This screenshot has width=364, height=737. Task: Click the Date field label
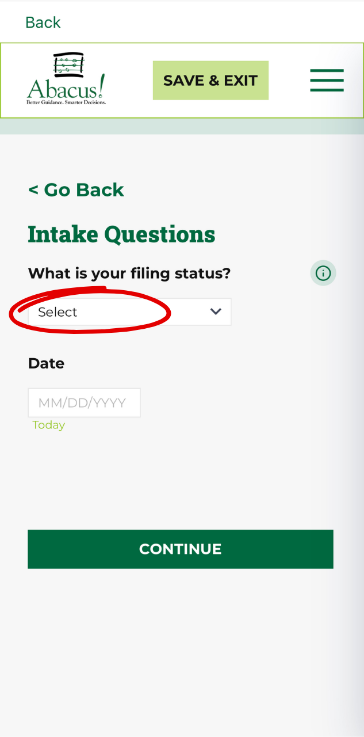click(x=46, y=363)
